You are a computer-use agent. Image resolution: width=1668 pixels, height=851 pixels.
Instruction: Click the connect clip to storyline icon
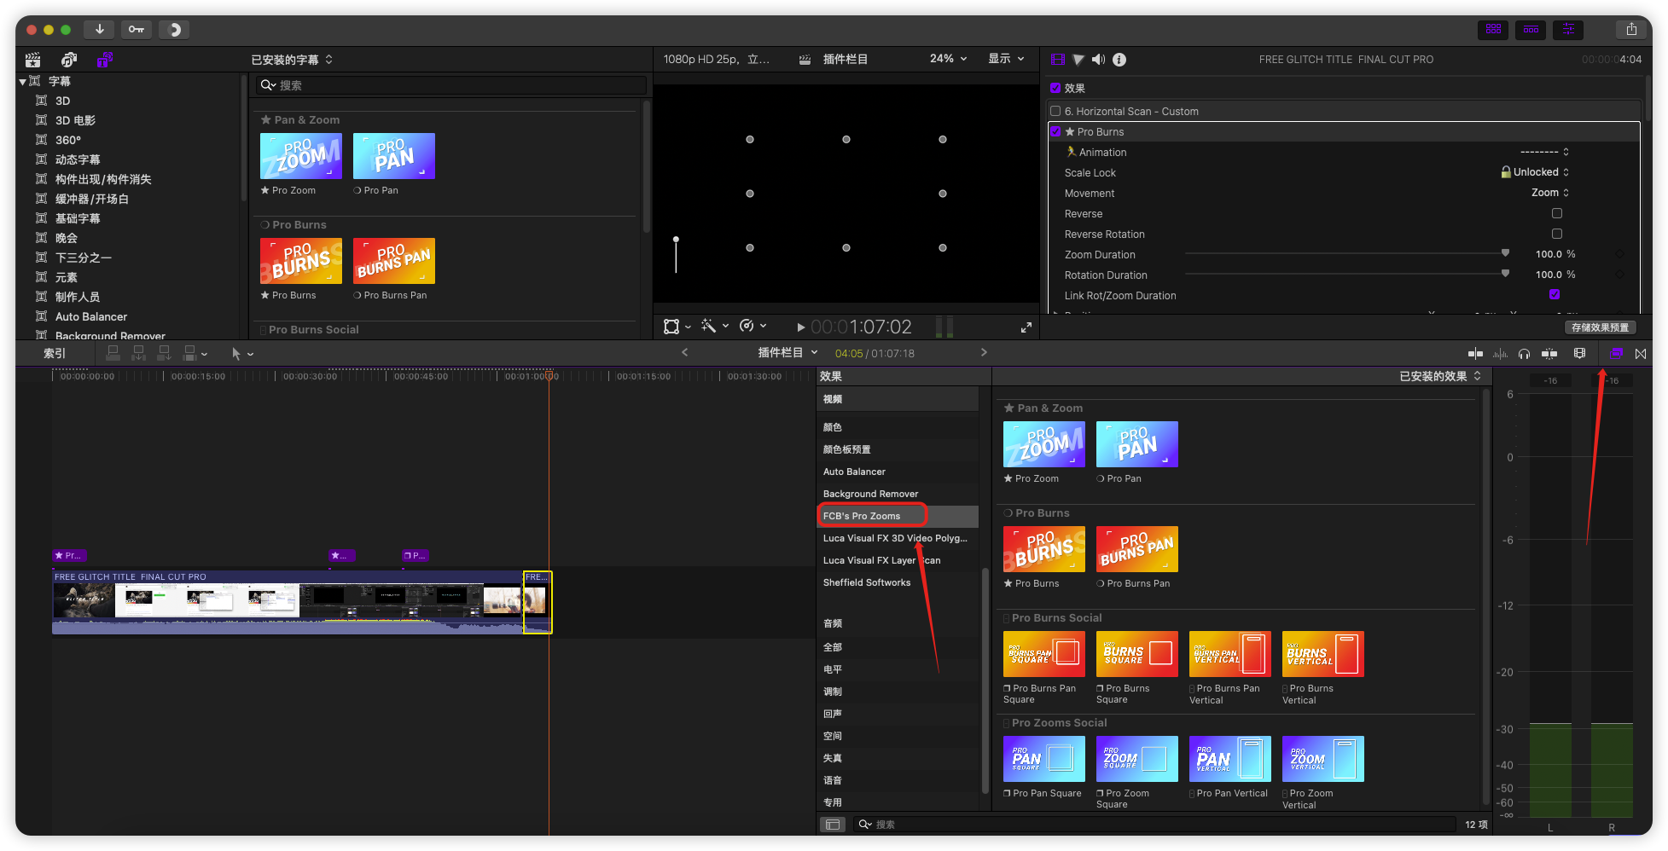pos(113,353)
